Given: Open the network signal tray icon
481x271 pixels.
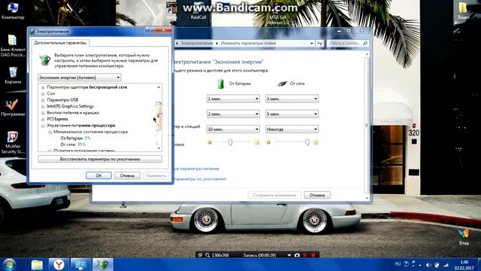Looking at the screenshot, I should 446,265.
